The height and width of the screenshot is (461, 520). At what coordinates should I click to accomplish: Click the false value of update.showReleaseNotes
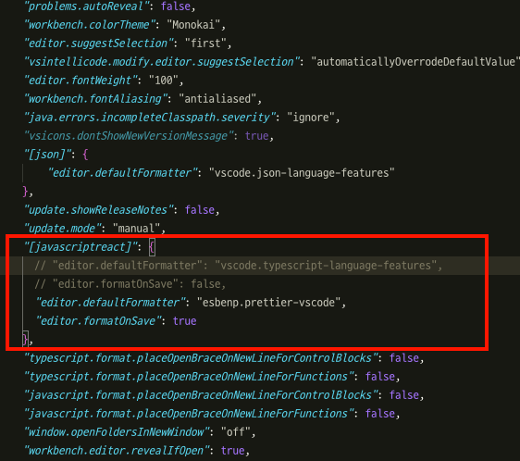(199, 210)
